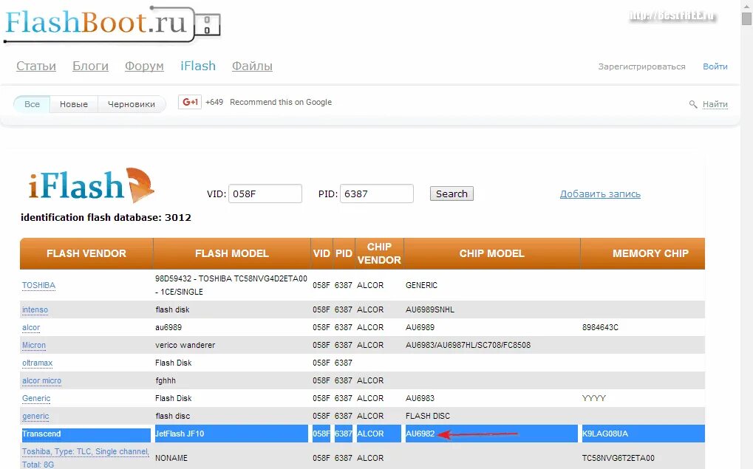Screen dimensions: 753x469
Task: Open the alcor micro vendor link
Action: click(42, 380)
